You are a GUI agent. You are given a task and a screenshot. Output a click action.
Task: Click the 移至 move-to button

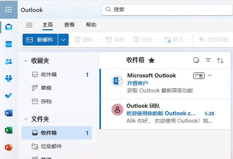coord(174,40)
